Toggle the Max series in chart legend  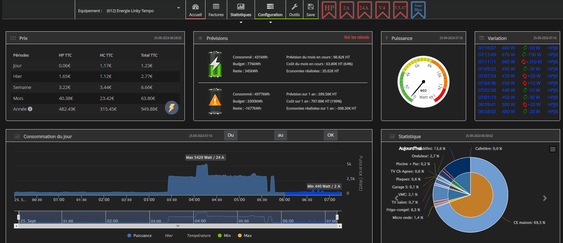pyautogui.click(x=245, y=236)
